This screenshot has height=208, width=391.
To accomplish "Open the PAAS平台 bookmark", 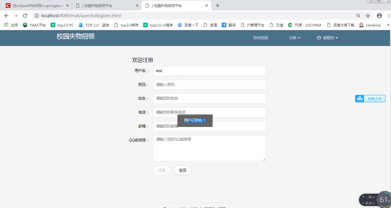I will click(x=34, y=25).
